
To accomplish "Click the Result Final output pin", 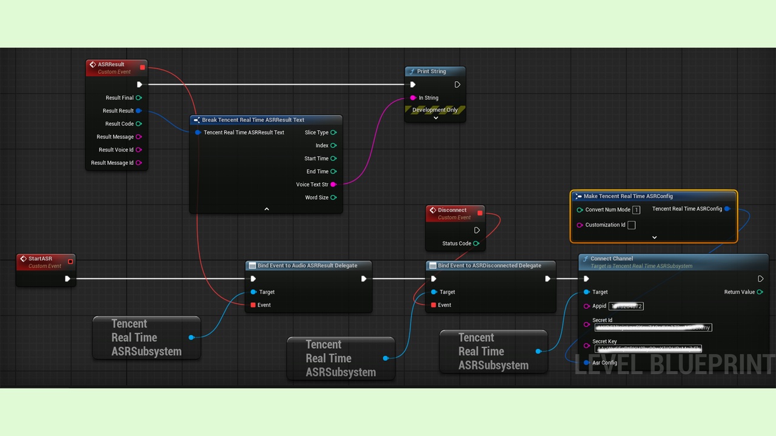I will (x=139, y=97).
